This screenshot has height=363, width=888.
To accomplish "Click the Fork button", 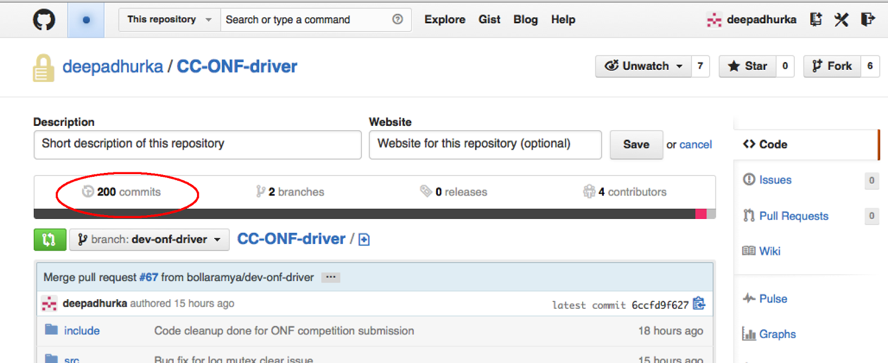I will (x=832, y=66).
